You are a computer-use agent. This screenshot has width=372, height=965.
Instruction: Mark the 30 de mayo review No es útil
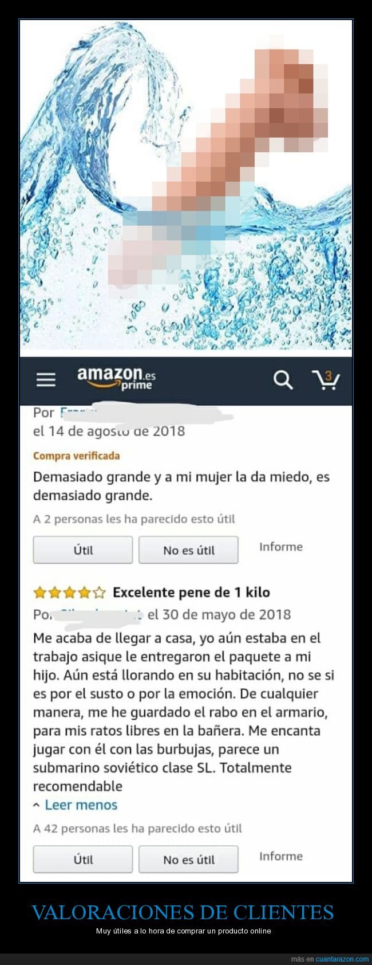[x=188, y=860]
